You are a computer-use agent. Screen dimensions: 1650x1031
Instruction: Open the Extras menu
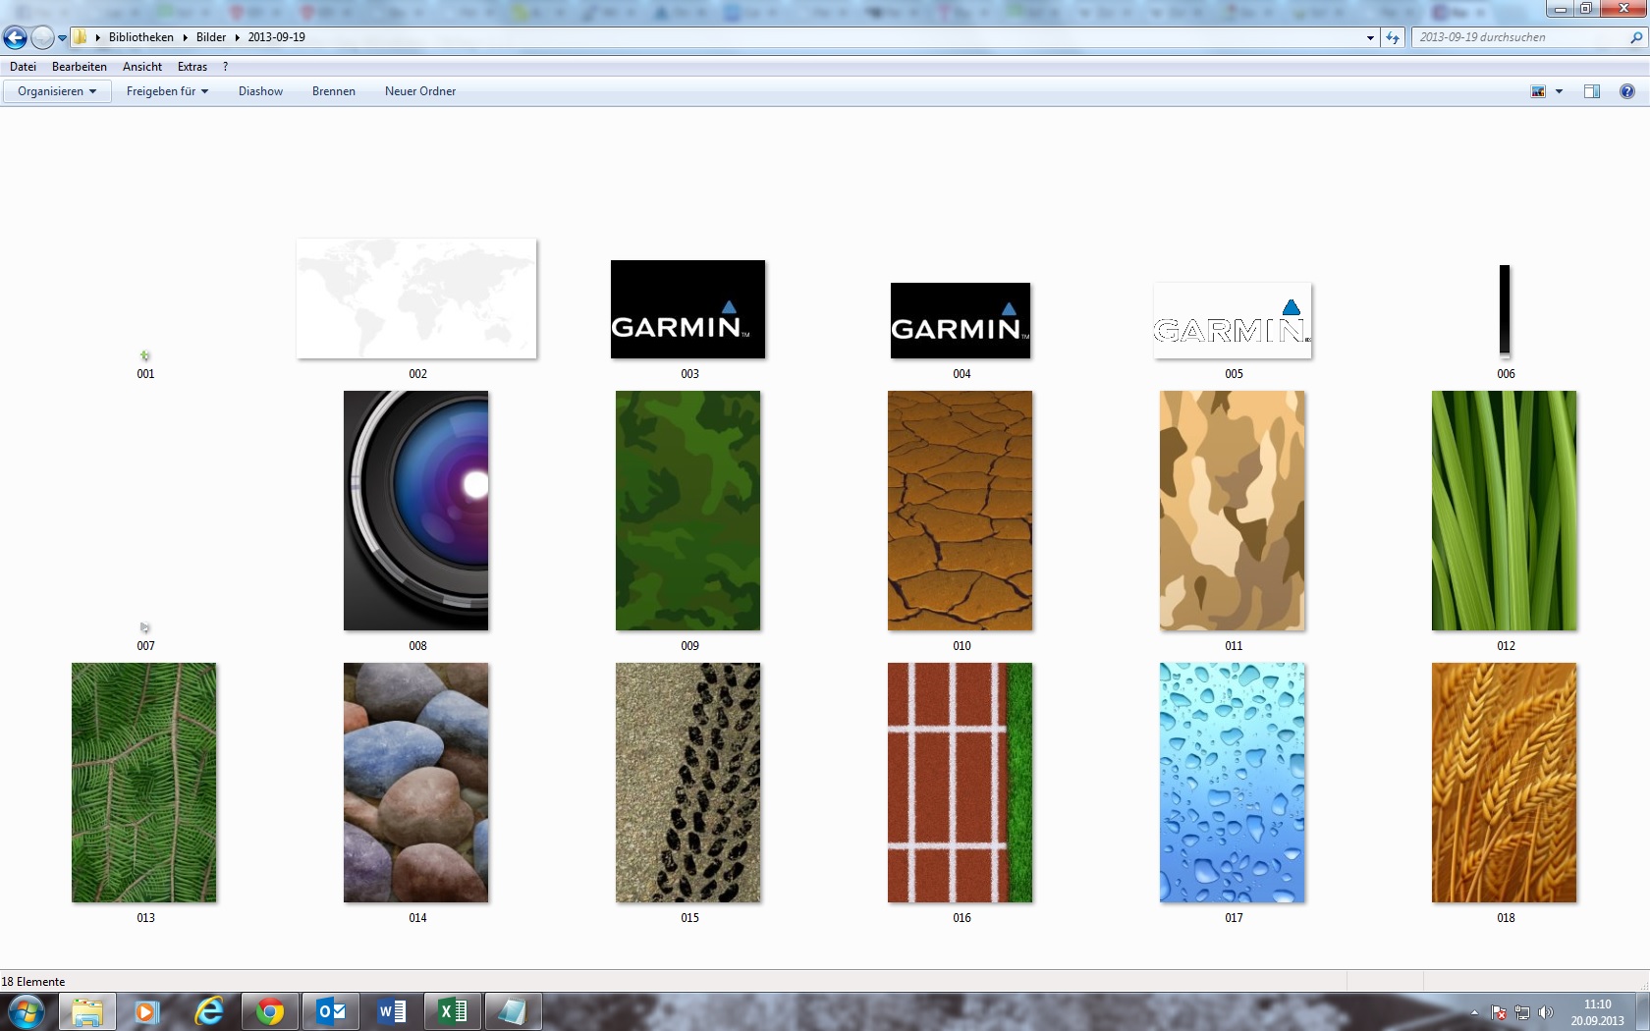(x=192, y=67)
